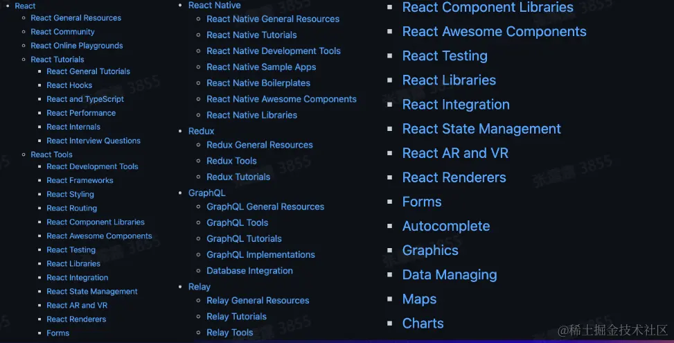Screen dimensions: 674x343
Task: Open the Relay Tutorials link
Action: (x=236, y=317)
